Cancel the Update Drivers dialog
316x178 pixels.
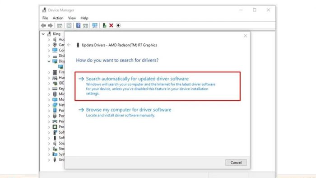point(236,163)
